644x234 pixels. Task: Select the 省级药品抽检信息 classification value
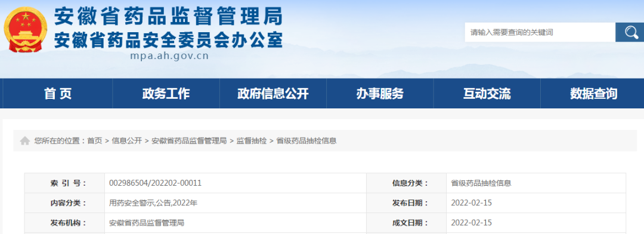(x=481, y=183)
